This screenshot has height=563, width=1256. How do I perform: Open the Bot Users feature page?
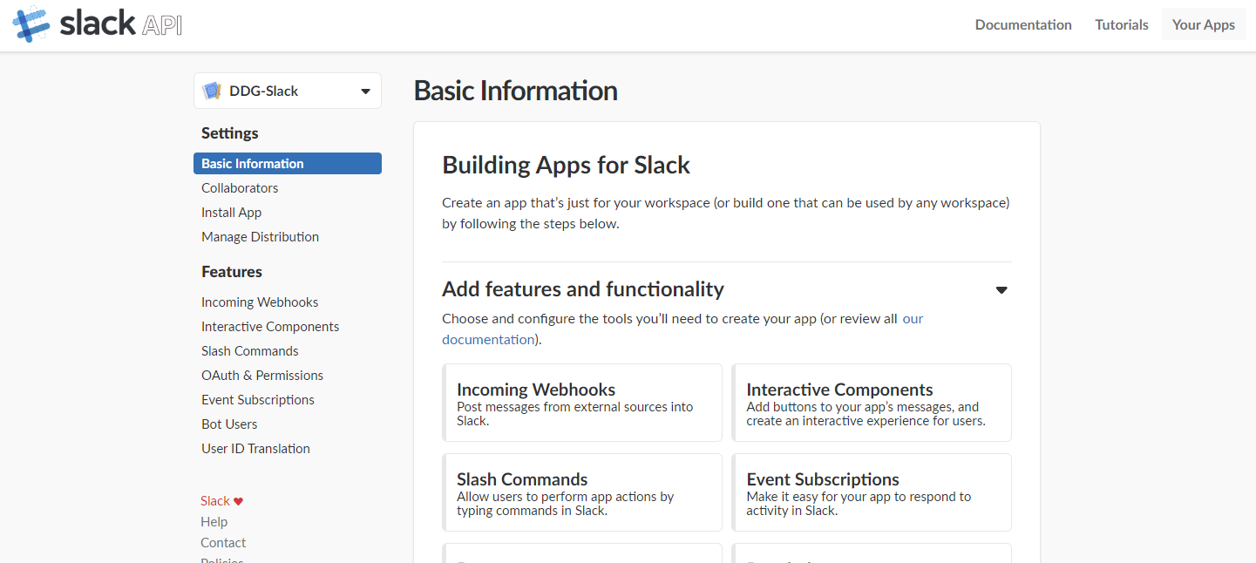(x=229, y=424)
